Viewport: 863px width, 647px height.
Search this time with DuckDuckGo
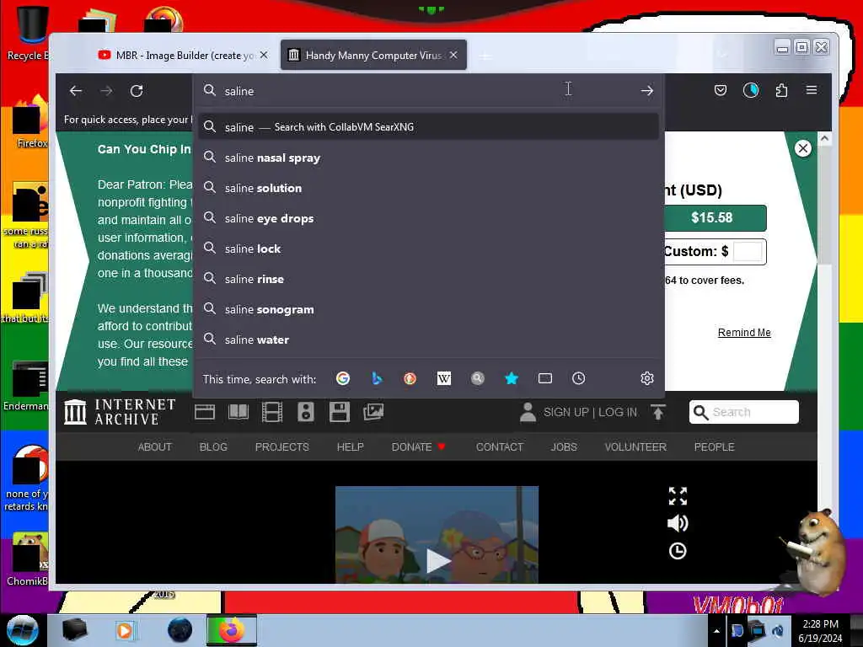410,378
